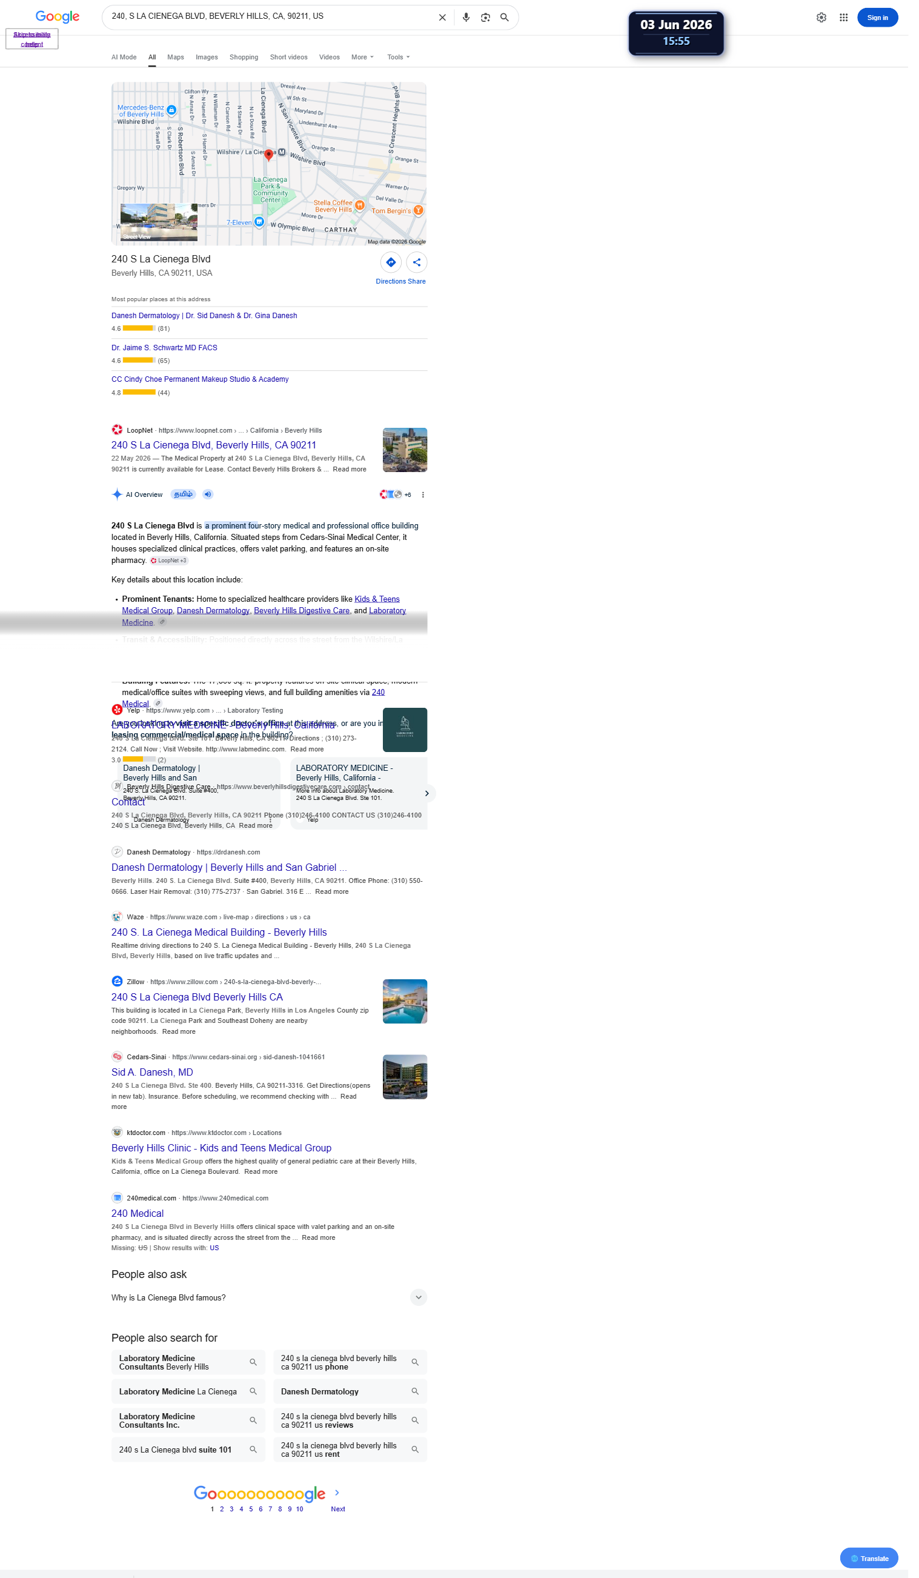The image size is (919, 1578).
Task: Click the "US" link after "Show results with"
Action: (x=214, y=1248)
